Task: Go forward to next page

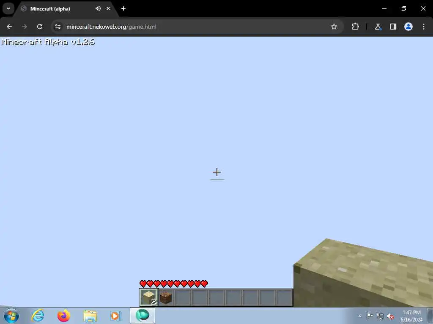Action: coord(24,27)
